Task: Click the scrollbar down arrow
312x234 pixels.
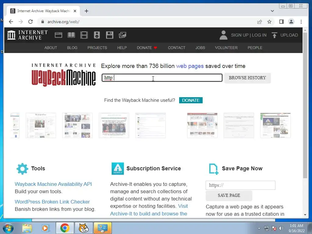Action: pyautogui.click(x=305, y=215)
